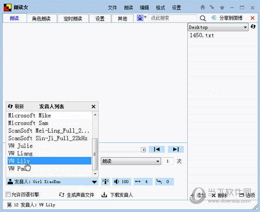
Task: Click voice list scroll up arrow
Action: point(95,115)
